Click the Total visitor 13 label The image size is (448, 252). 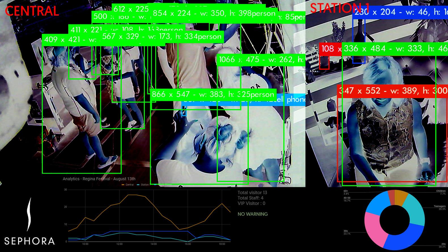(x=252, y=192)
